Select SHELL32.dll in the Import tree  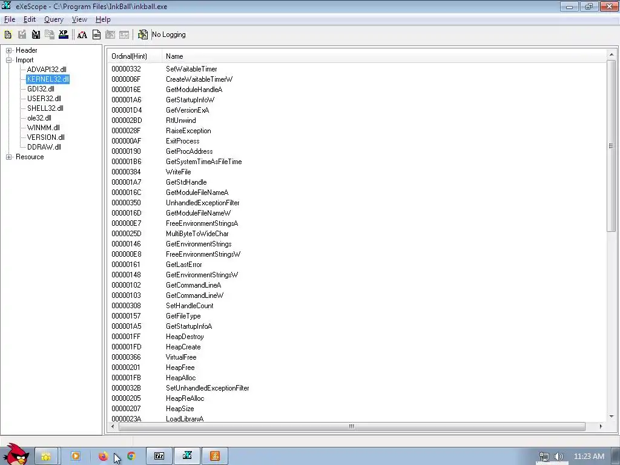coord(45,108)
